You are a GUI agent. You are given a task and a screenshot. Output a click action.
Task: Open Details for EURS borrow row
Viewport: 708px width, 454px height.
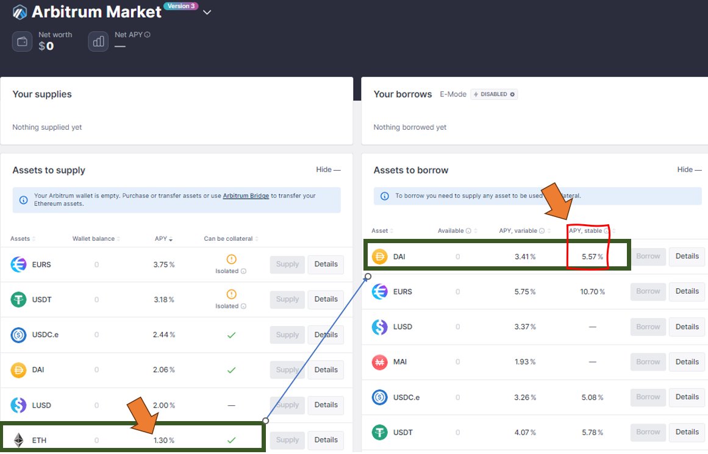pyautogui.click(x=687, y=291)
